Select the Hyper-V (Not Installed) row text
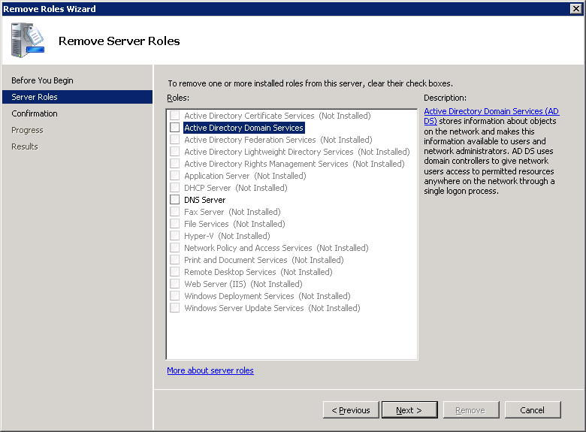Screen dimensions: 586x432 pyautogui.click(x=227, y=236)
